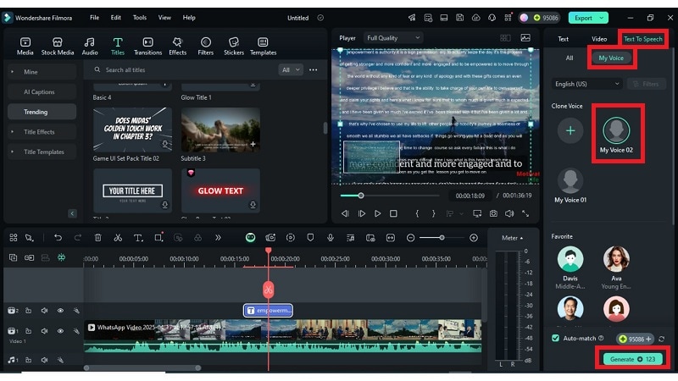Open the Media panel
Screen dimensions: 678x381
tap(25, 47)
